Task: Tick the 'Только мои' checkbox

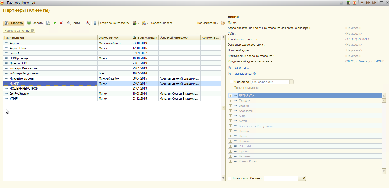Action: point(230,178)
